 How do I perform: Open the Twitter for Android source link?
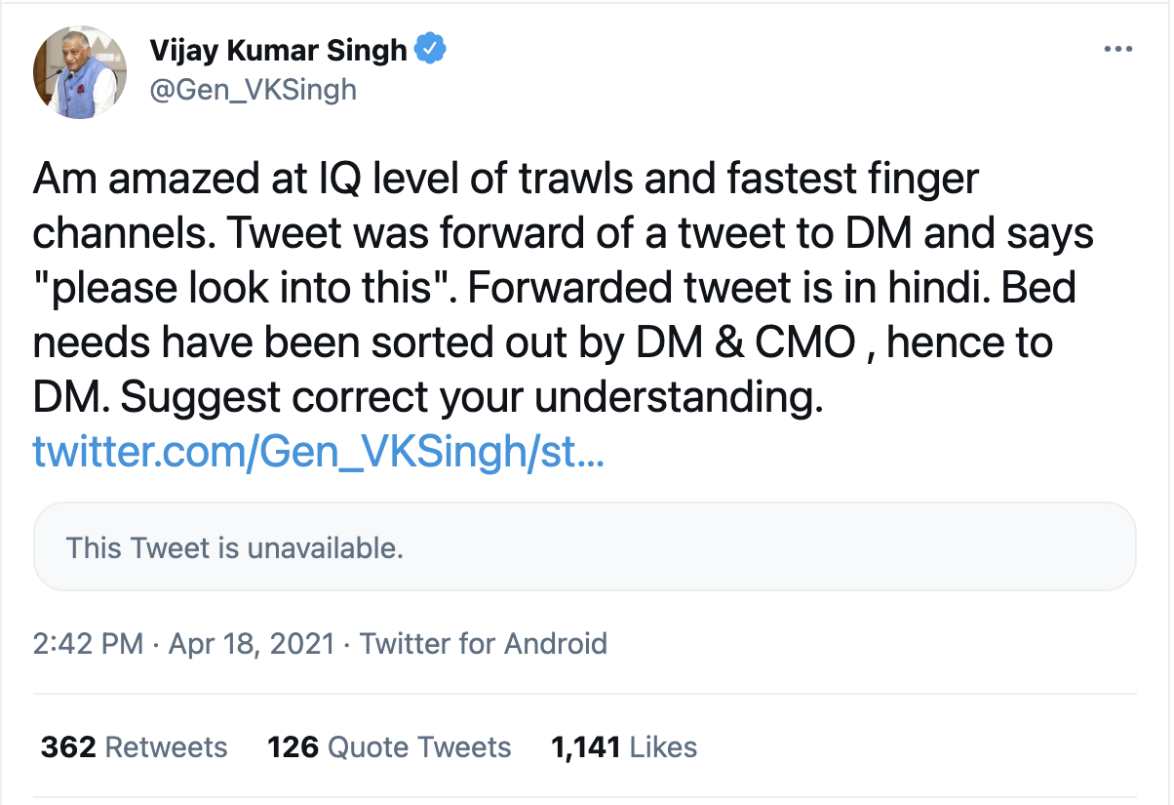pos(484,644)
